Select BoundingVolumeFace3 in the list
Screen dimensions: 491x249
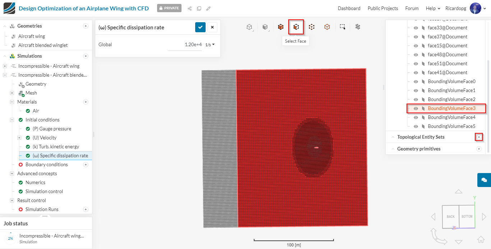pos(446,108)
